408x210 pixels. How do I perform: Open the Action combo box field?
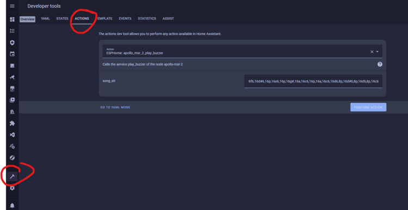point(242,51)
